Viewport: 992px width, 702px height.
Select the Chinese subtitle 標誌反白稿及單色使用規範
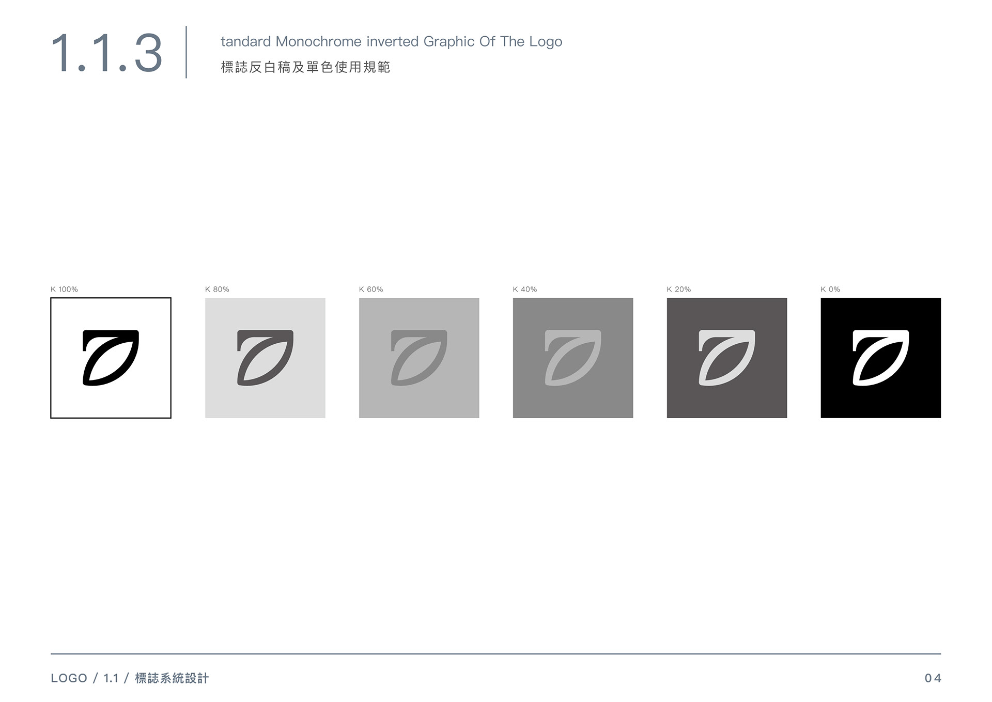(305, 67)
